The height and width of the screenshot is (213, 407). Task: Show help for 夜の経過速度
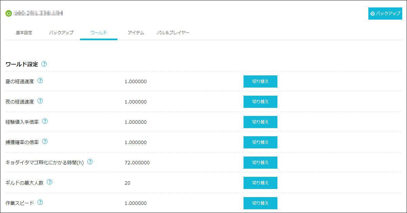[40, 101]
